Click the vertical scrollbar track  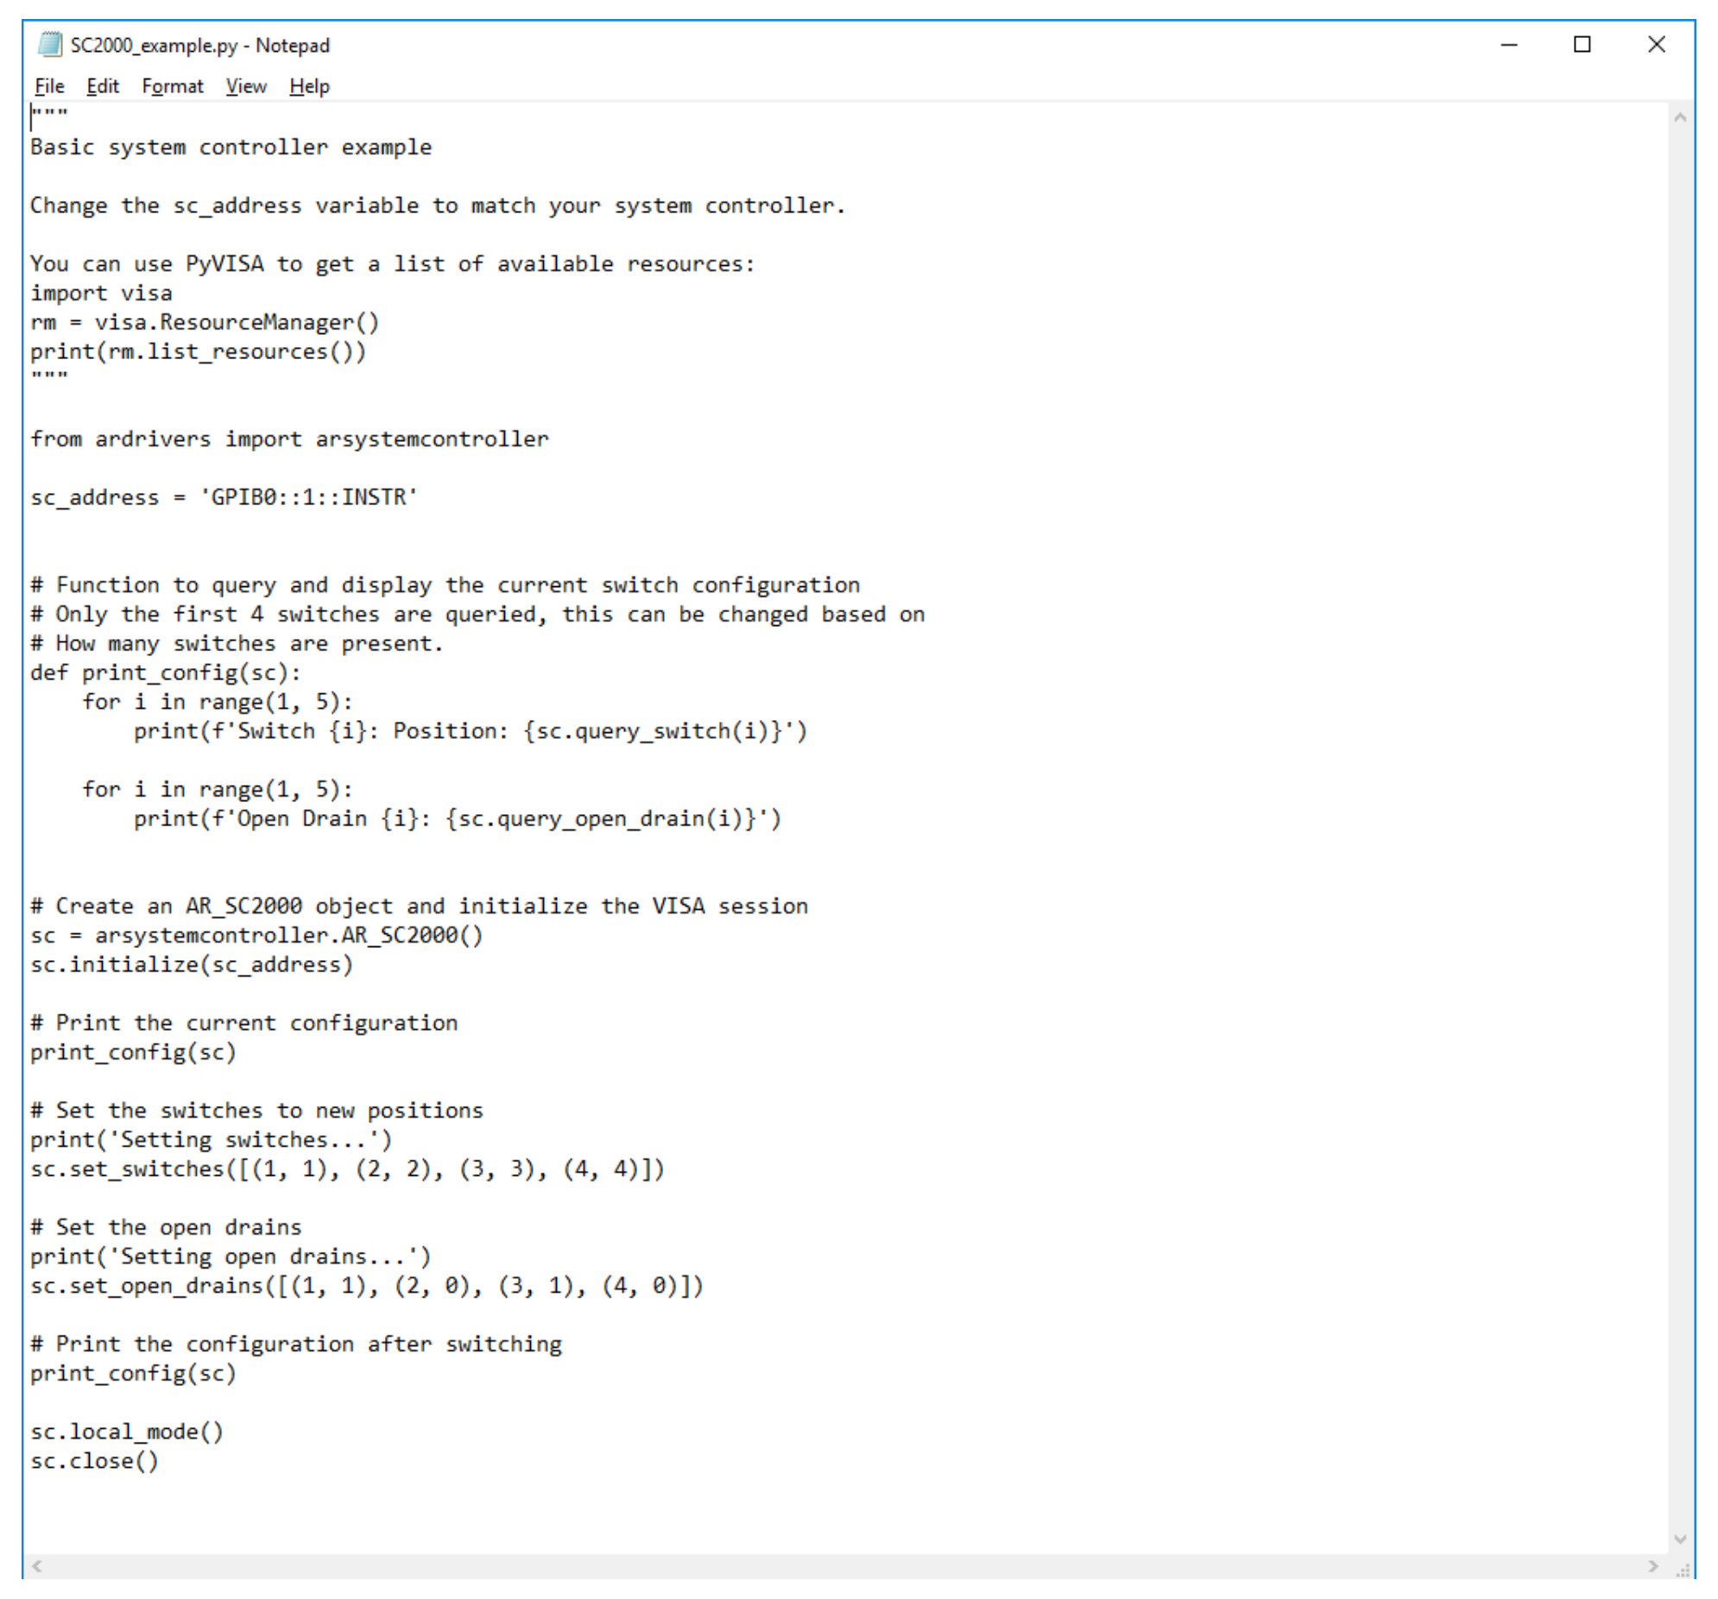[1680, 821]
